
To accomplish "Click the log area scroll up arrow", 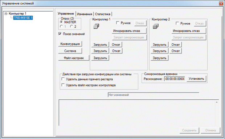I will point(217,102).
